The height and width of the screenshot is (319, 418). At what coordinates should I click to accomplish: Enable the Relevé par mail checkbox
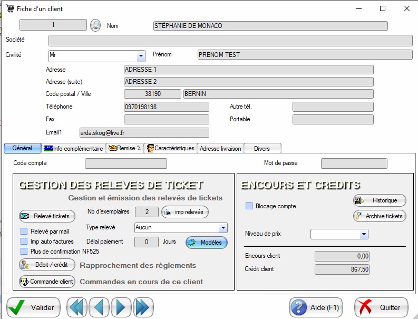click(x=24, y=231)
